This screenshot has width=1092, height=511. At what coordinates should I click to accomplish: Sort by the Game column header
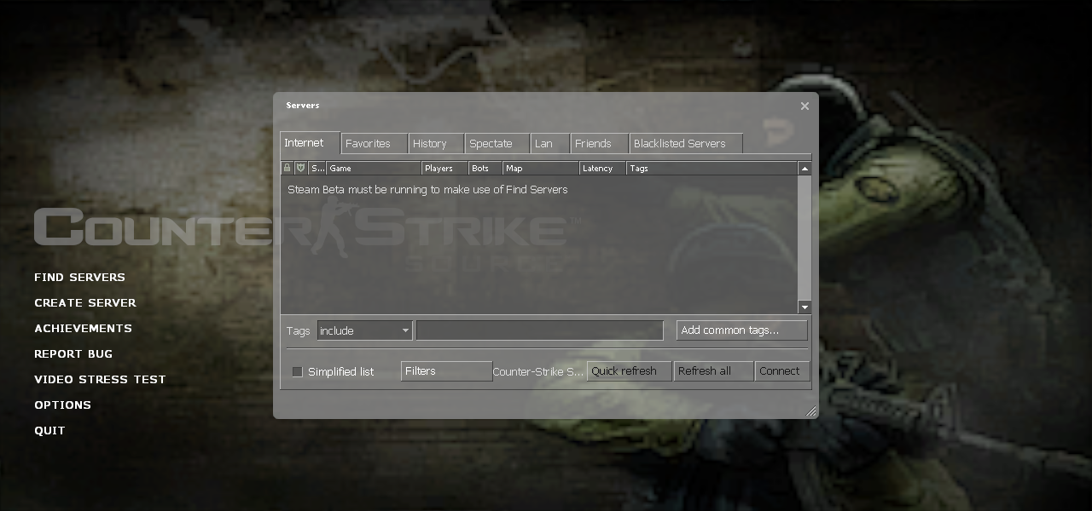pos(374,169)
